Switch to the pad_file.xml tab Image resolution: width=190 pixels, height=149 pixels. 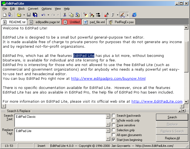coord(94,22)
